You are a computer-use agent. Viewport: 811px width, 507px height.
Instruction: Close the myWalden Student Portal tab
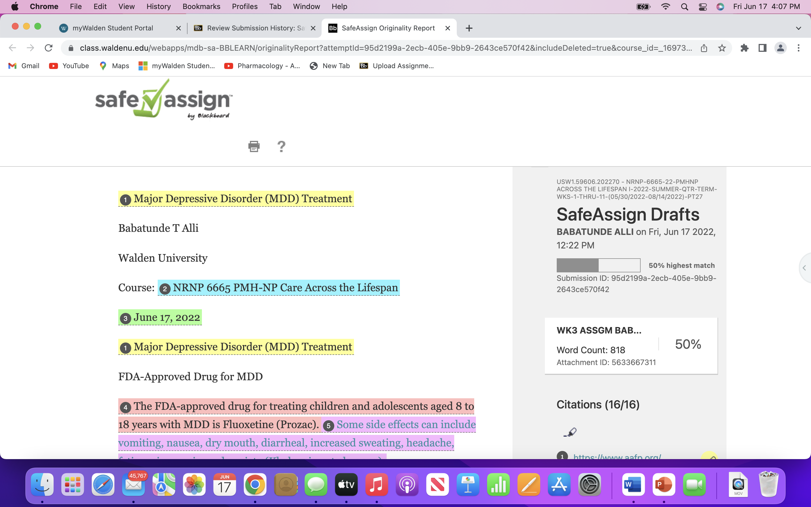[x=179, y=28]
